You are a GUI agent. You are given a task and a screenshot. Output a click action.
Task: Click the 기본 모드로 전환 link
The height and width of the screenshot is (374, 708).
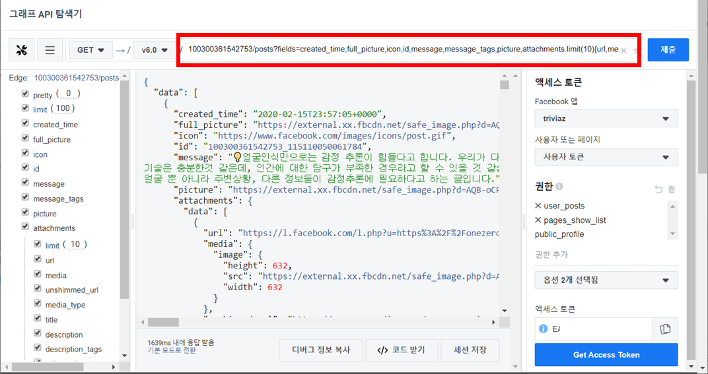click(172, 350)
